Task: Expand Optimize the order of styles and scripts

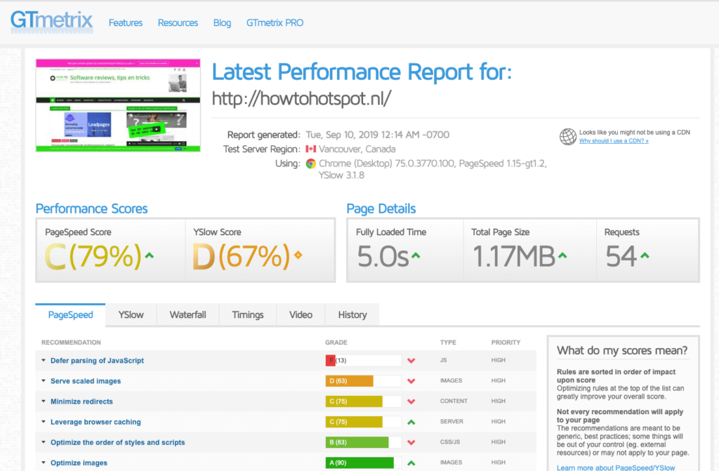Action: pos(117,442)
